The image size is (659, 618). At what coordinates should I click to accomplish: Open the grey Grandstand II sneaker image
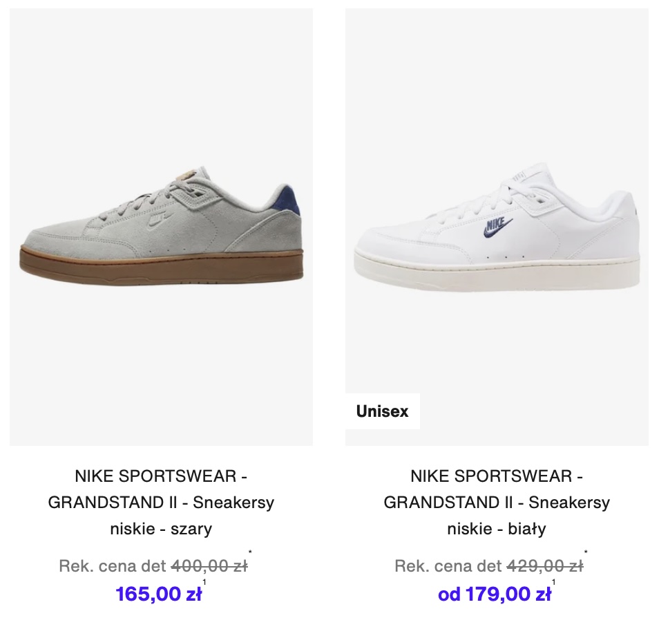161,227
